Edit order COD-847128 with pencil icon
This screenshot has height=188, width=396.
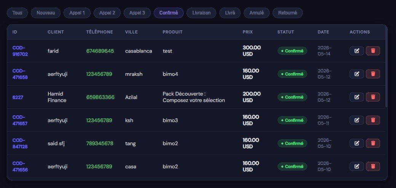point(357,143)
